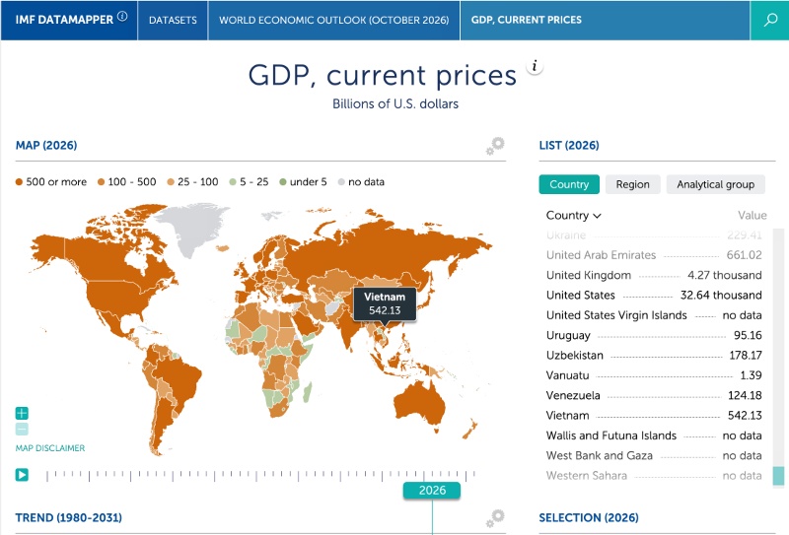Select Wallis and Futuna Islands row
Screen dimensions: 789x535
[654, 435]
